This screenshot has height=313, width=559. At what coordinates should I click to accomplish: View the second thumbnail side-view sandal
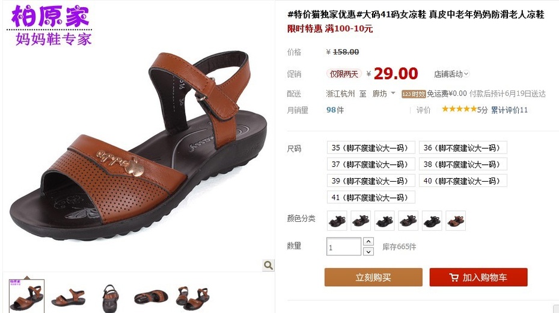coord(68,297)
